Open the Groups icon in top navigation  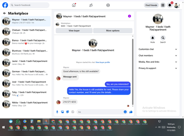click(x=108, y=5)
